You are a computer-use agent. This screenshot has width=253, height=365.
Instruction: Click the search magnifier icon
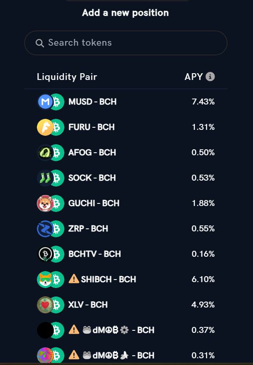[x=40, y=43]
